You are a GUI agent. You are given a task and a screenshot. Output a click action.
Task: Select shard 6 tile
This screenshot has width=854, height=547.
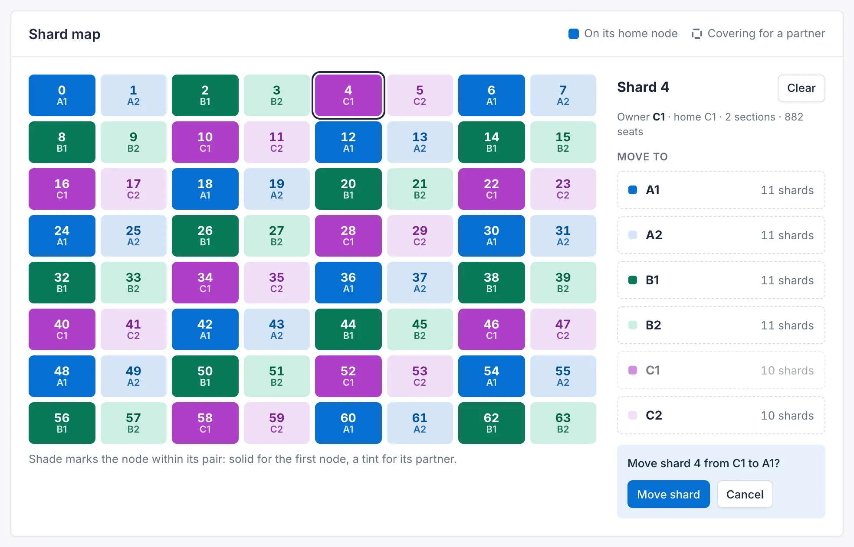(492, 95)
